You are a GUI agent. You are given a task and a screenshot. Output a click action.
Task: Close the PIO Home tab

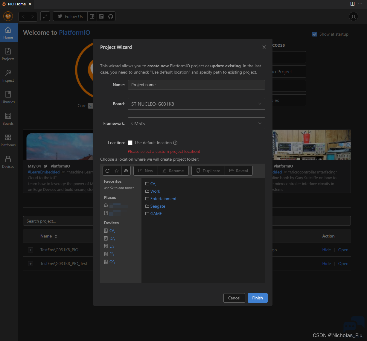(30, 4)
